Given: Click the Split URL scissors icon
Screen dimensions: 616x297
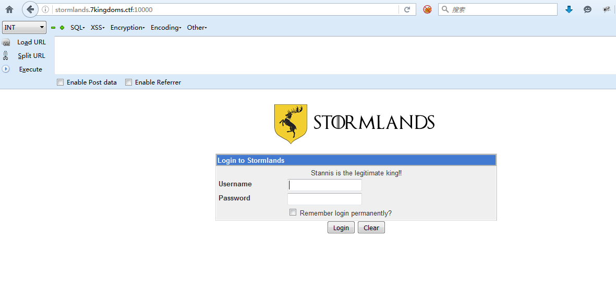Looking at the screenshot, I should click(x=6, y=55).
